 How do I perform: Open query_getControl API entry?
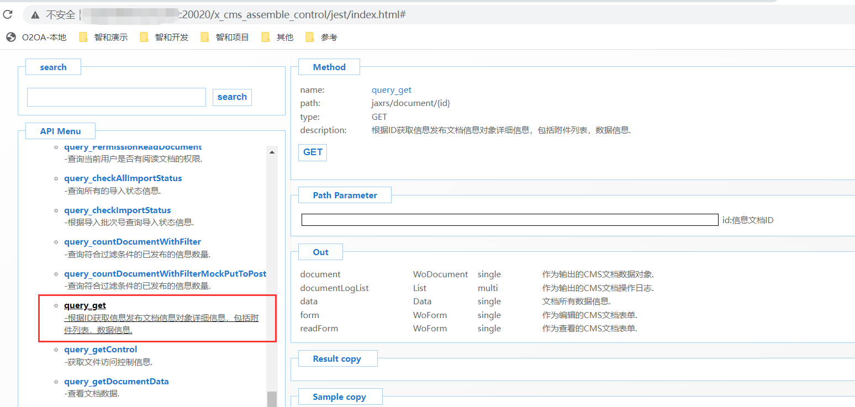pos(101,350)
